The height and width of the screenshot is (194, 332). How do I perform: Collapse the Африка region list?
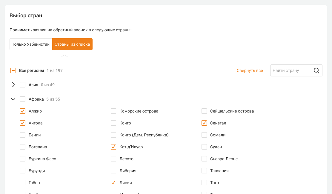point(13,99)
